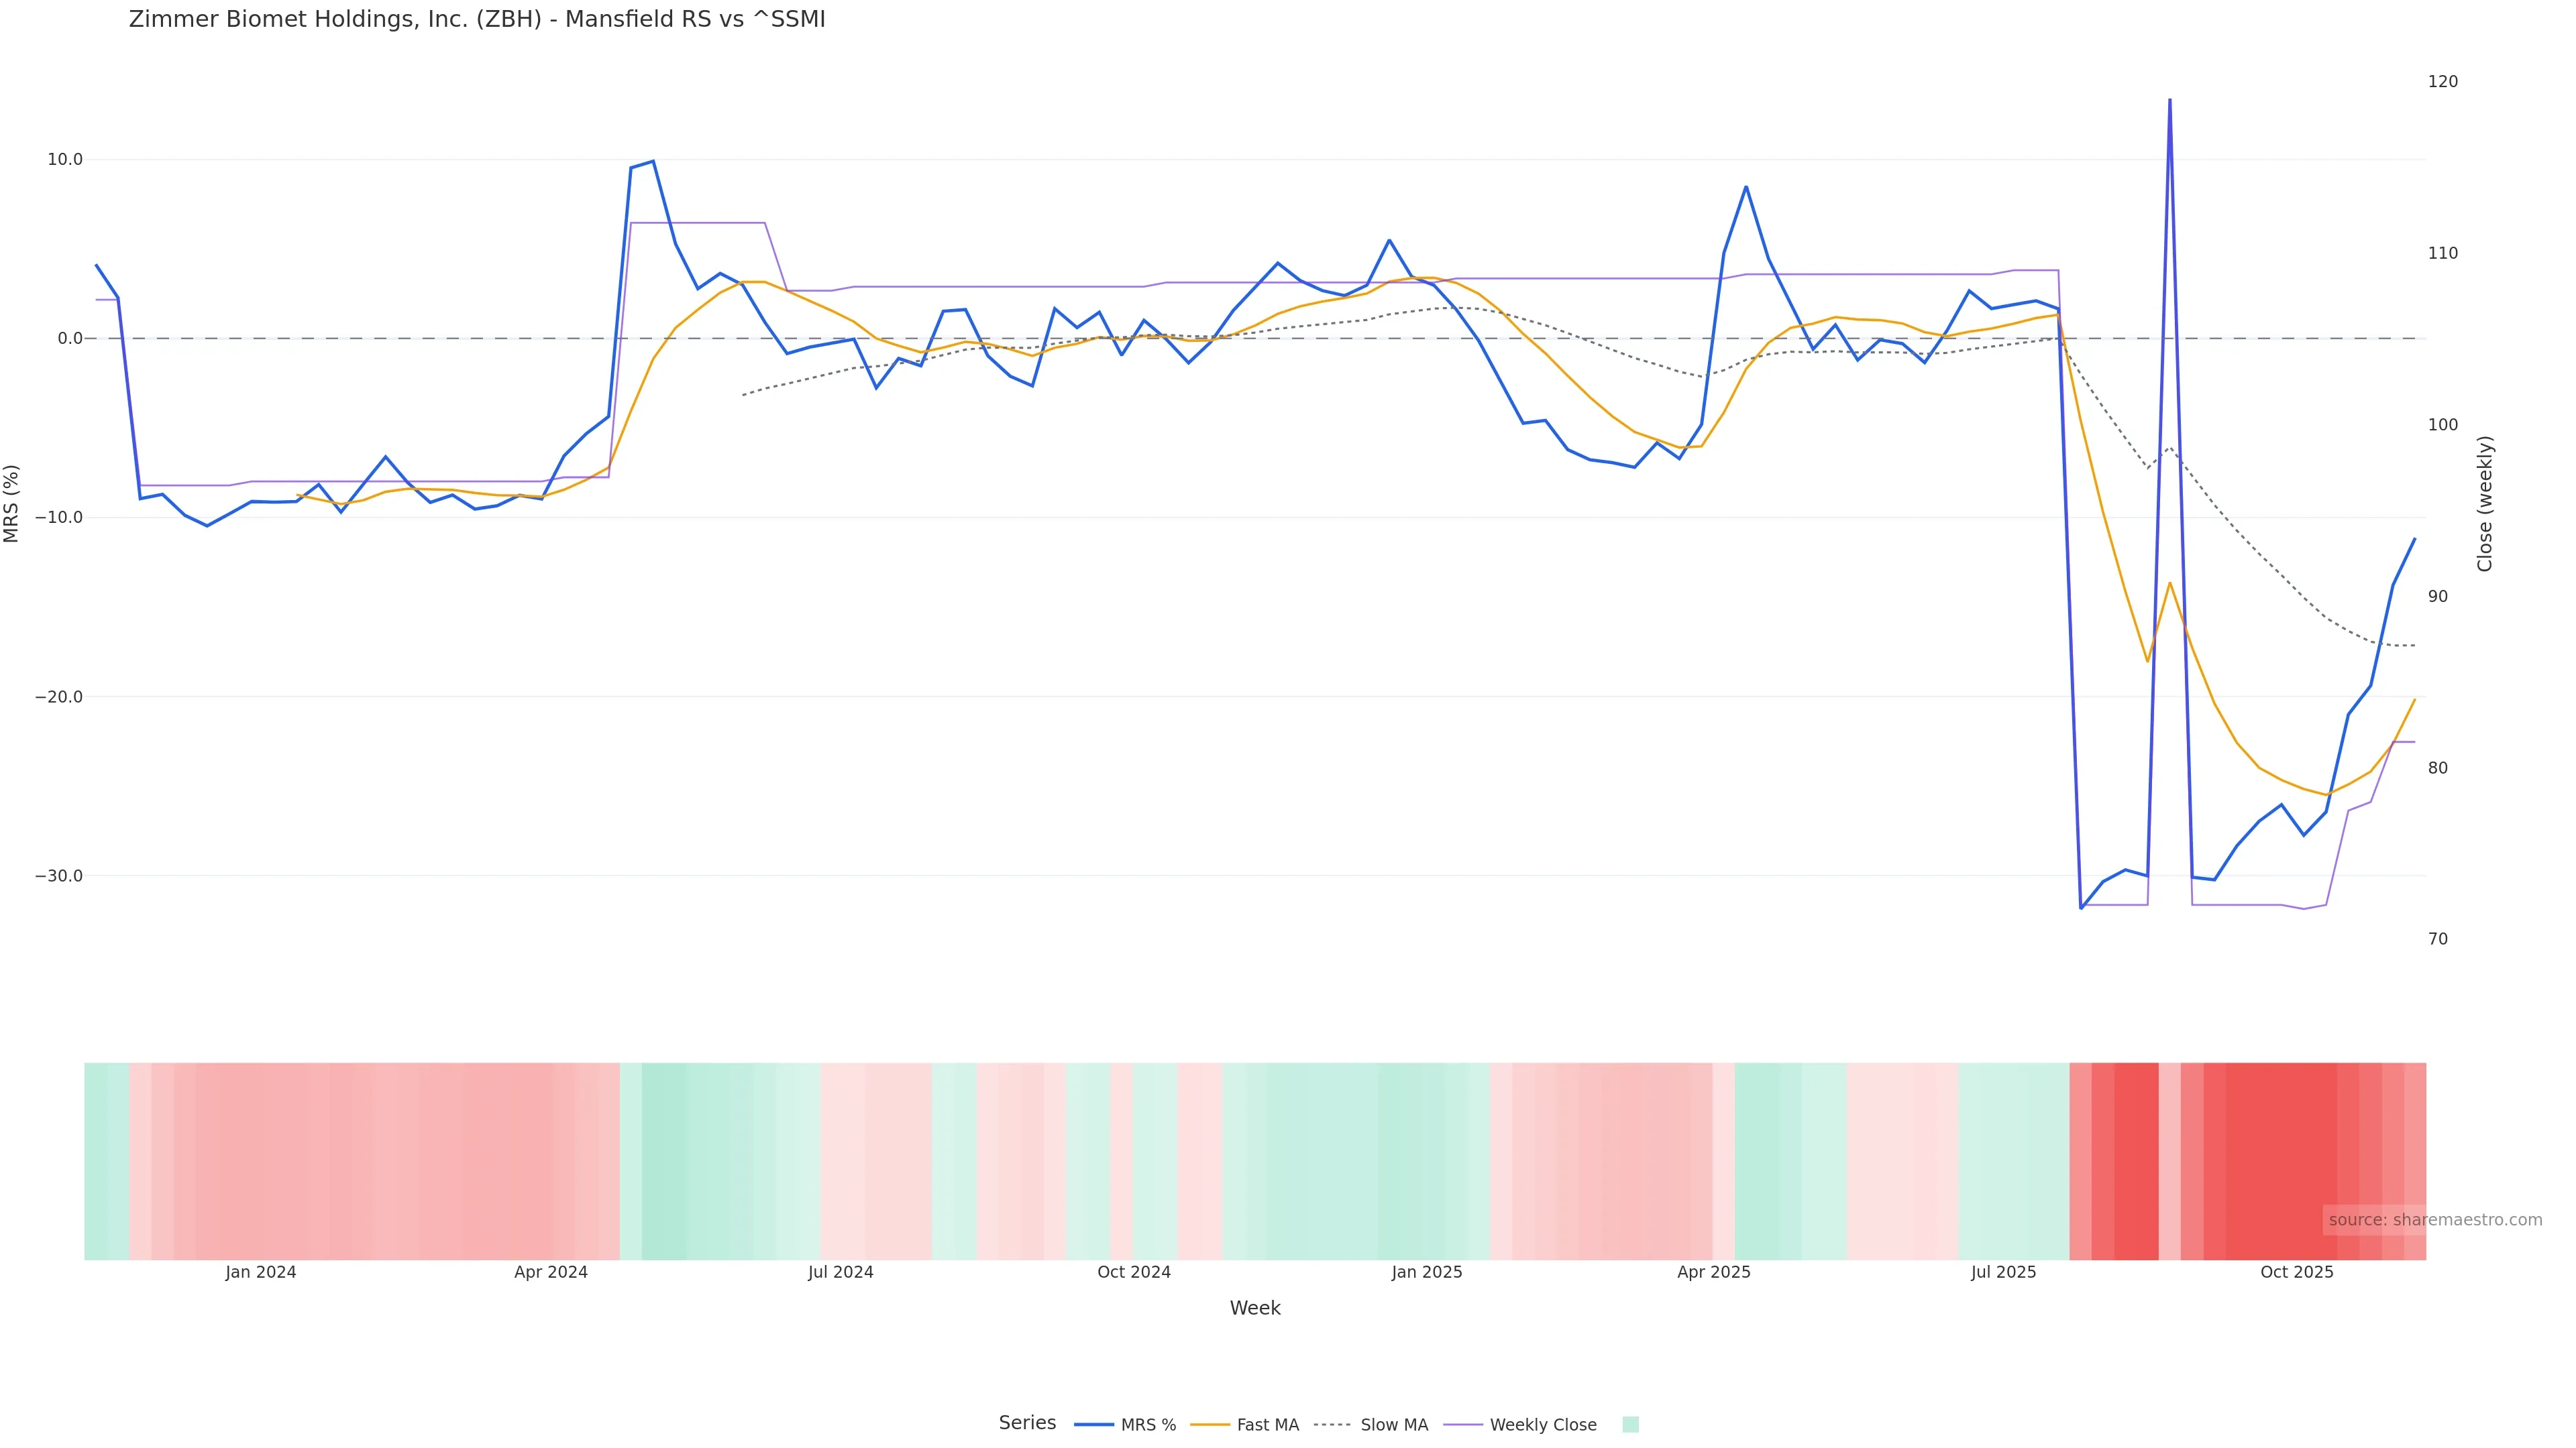Click the Close (weekly) axis title
Viewport: 2576px width, 1448px height.
point(2485,503)
